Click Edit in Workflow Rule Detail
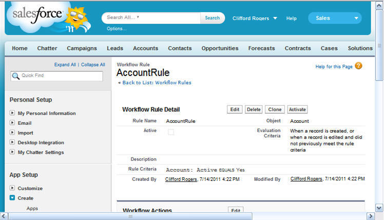Image resolution: width=384 pixels, height=220 pixels. click(235, 109)
